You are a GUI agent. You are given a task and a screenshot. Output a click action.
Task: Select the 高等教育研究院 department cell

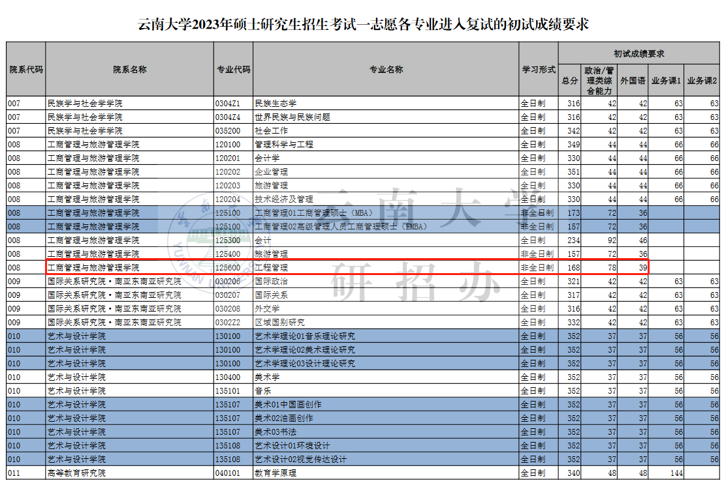click(x=76, y=473)
